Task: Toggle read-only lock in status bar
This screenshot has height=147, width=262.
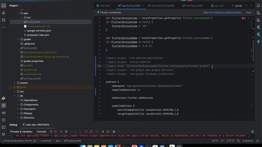Action: tap(257, 141)
